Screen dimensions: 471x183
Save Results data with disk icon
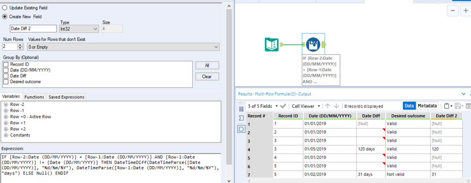[458, 106]
